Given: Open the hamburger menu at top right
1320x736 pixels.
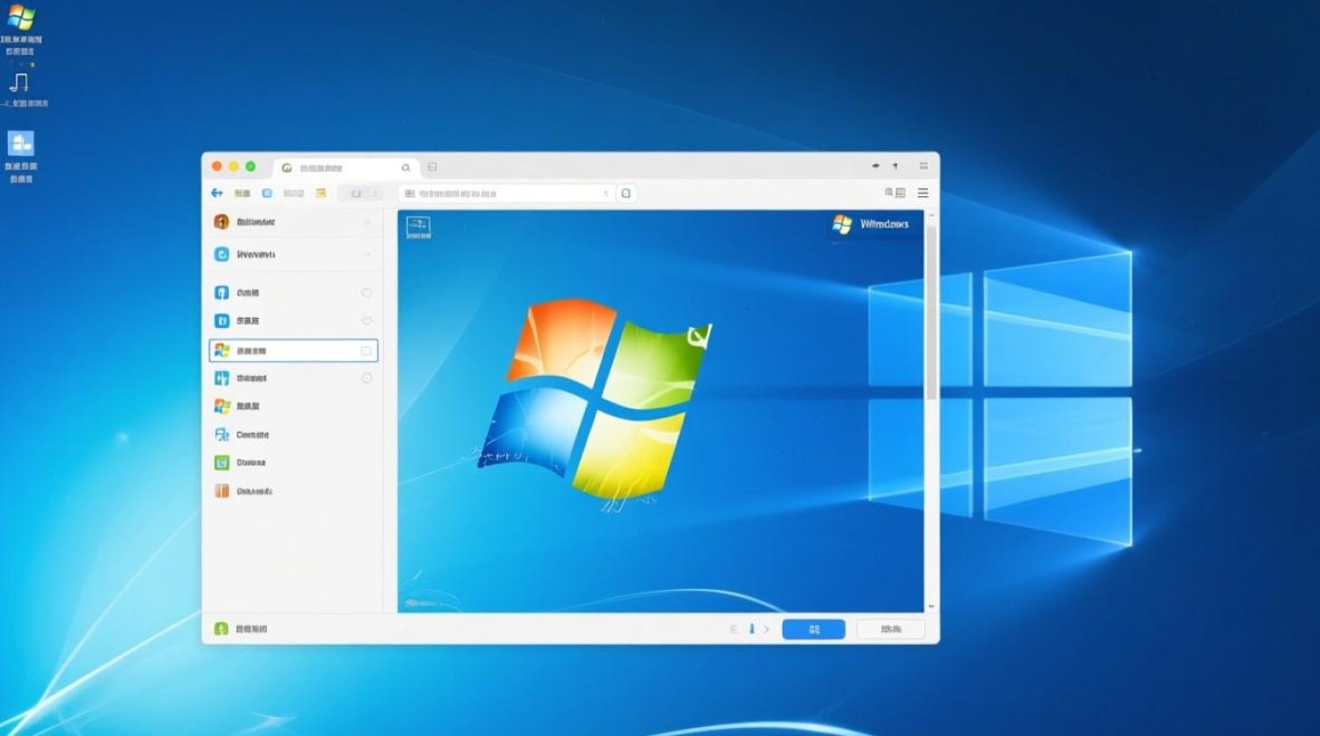Looking at the screenshot, I should [922, 192].
